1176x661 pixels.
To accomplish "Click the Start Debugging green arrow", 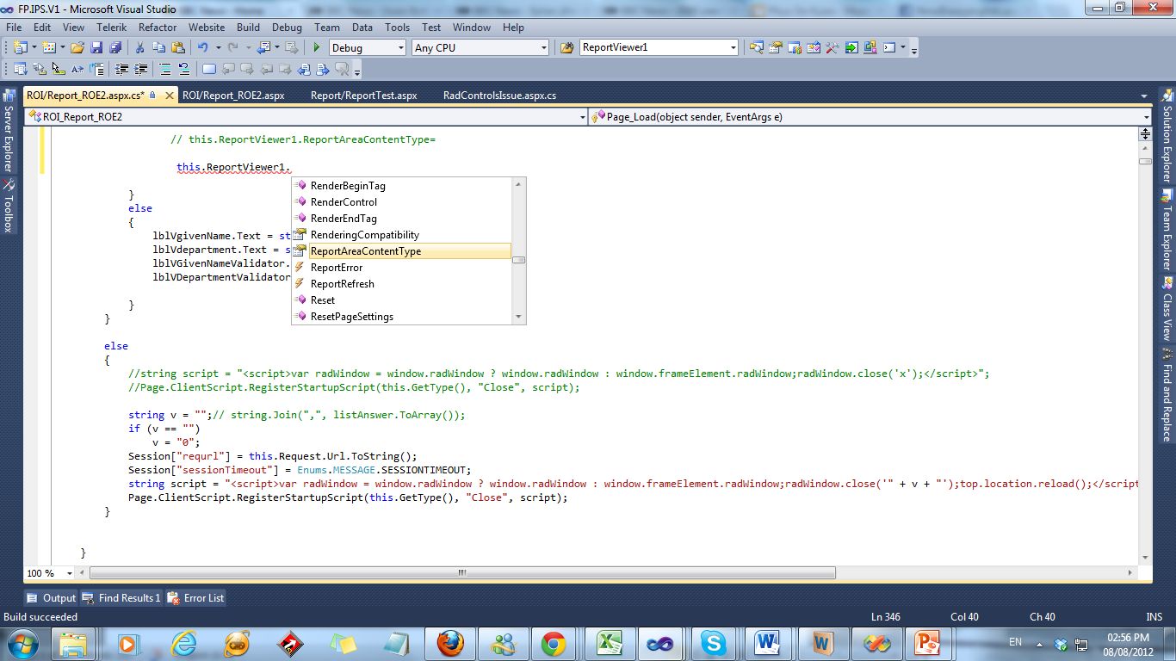I will (317, 48).
